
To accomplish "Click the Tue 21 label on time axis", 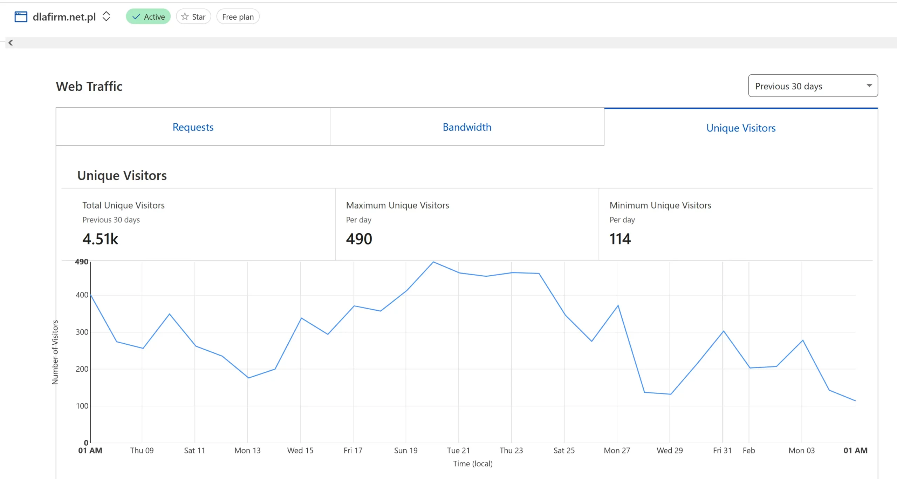I will pos(458,450).
